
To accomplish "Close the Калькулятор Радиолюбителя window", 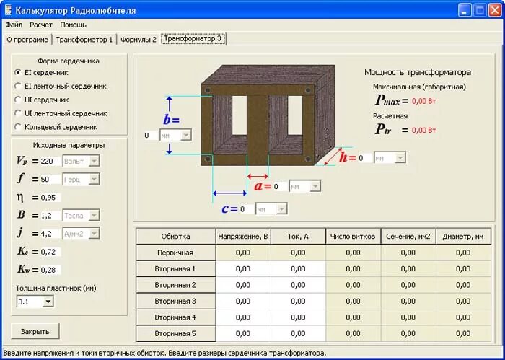I will tap(495, 11).
